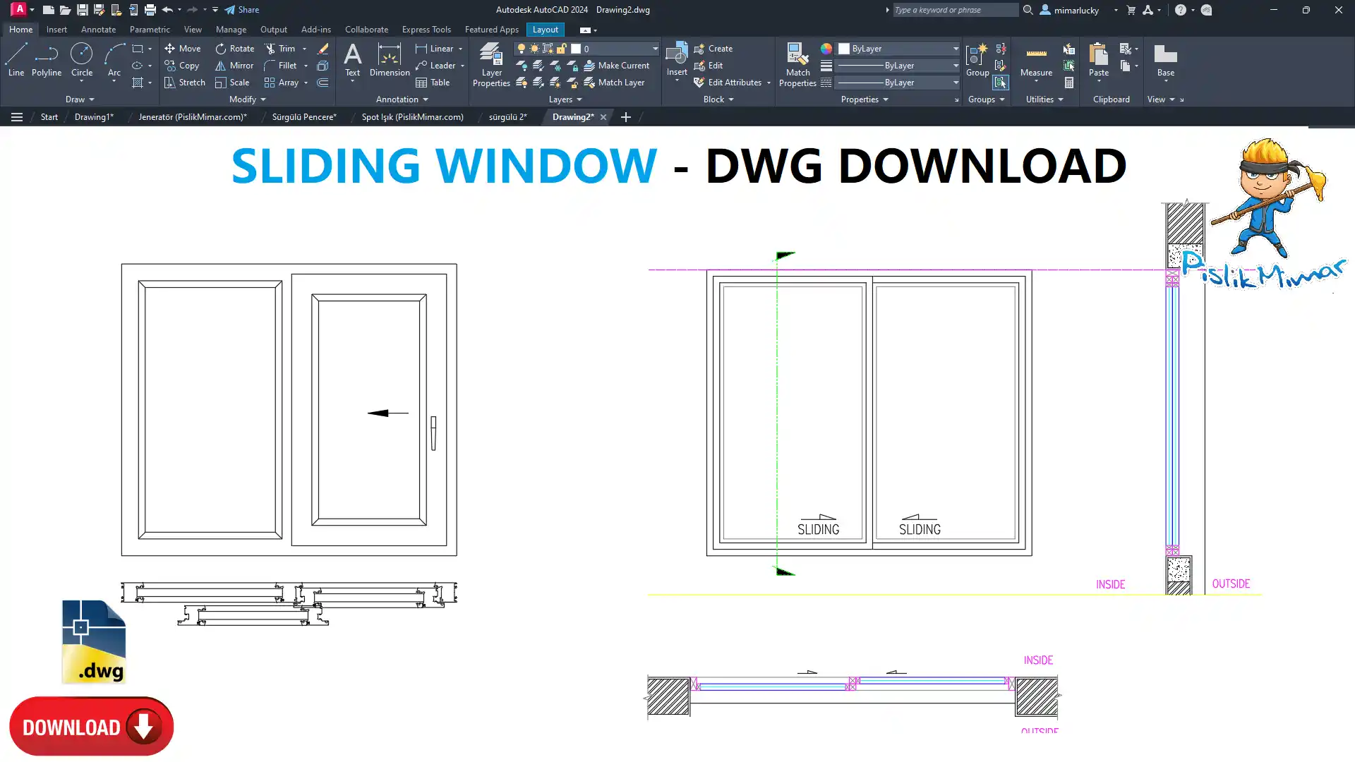Open the Trim dropdown arrow

pyautogui.click(x=305, y=49)
